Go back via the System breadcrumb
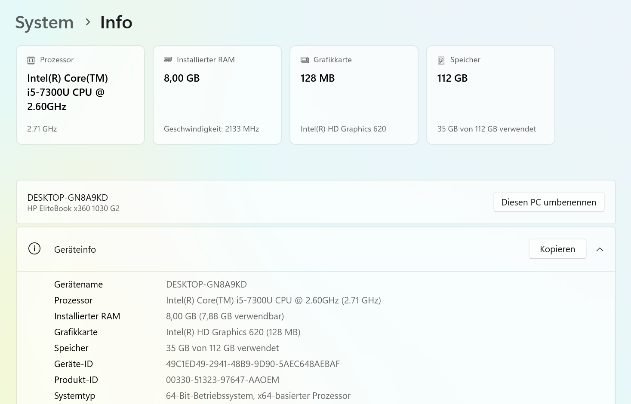The image size is (631, 404). tap(45, 22)
